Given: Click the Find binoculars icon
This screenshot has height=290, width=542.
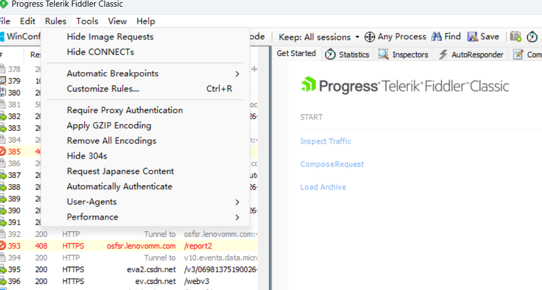Looking at the screenshot, I should [x=436, y=36].
